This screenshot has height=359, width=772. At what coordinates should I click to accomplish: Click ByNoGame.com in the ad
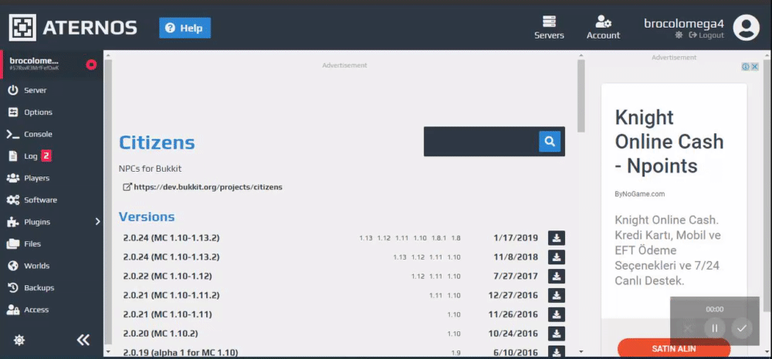[639, 194]
